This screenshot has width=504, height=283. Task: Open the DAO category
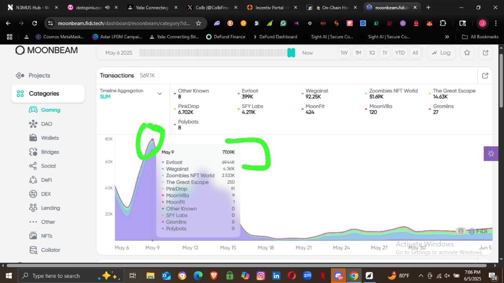point(41,124)
